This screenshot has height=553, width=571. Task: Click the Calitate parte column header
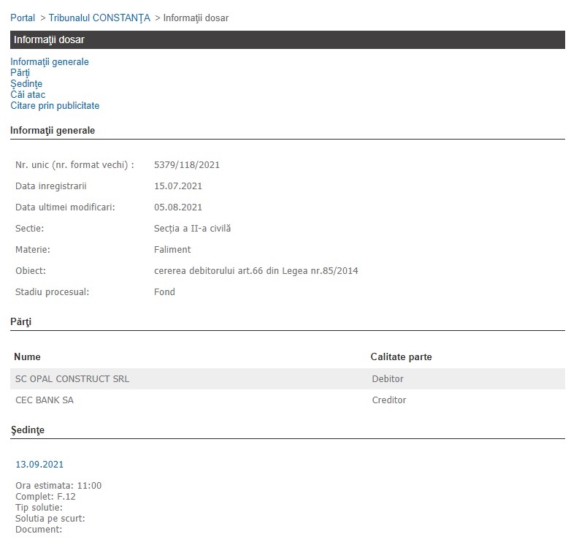pyautogui.click(x=402, y=357)
